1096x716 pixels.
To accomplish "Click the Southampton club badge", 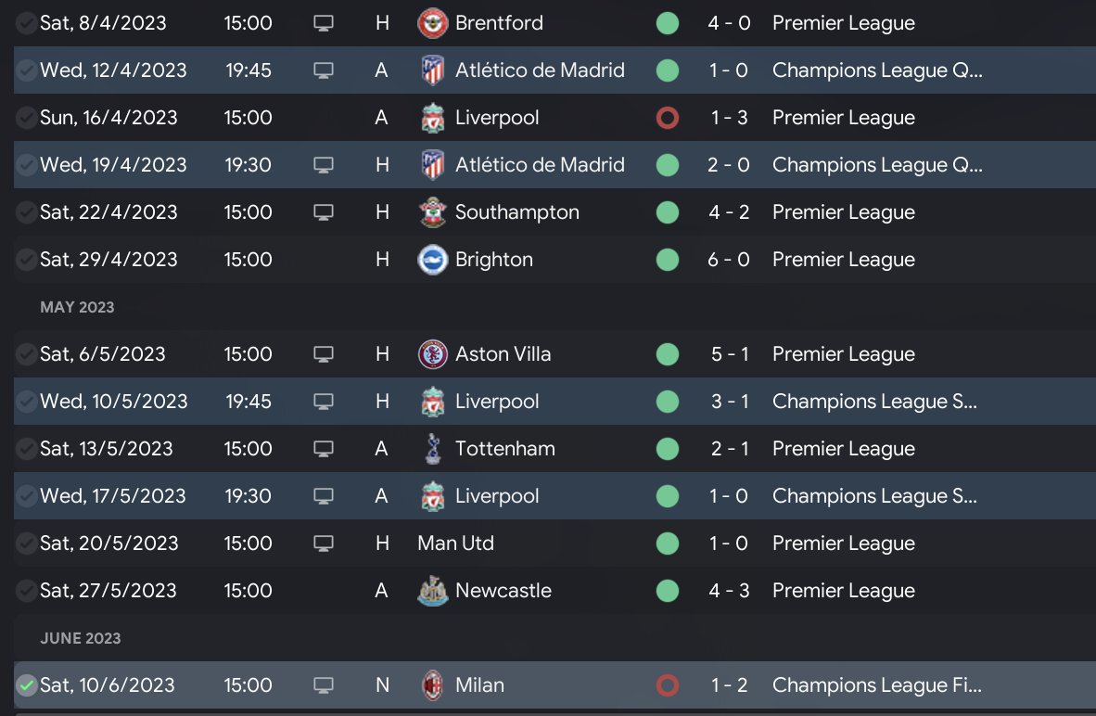I will point(432,211).
